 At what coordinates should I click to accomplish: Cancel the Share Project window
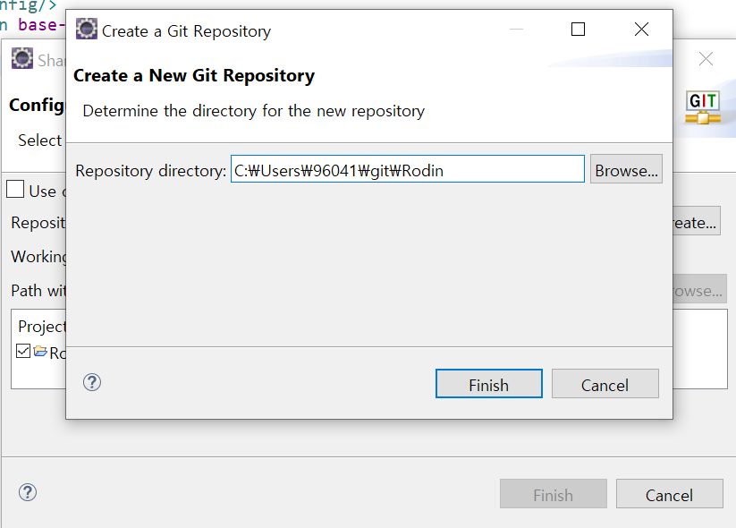point(669,494)
